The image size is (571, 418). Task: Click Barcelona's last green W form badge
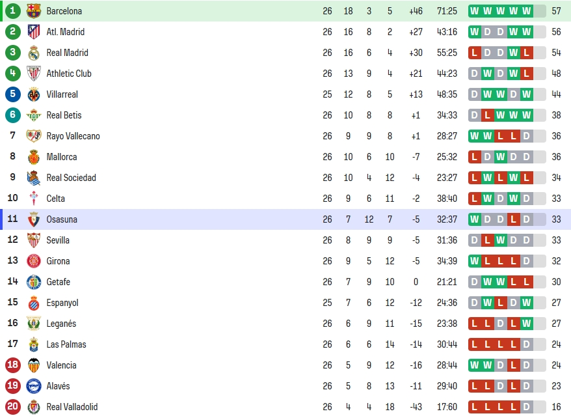click(527, 11)
